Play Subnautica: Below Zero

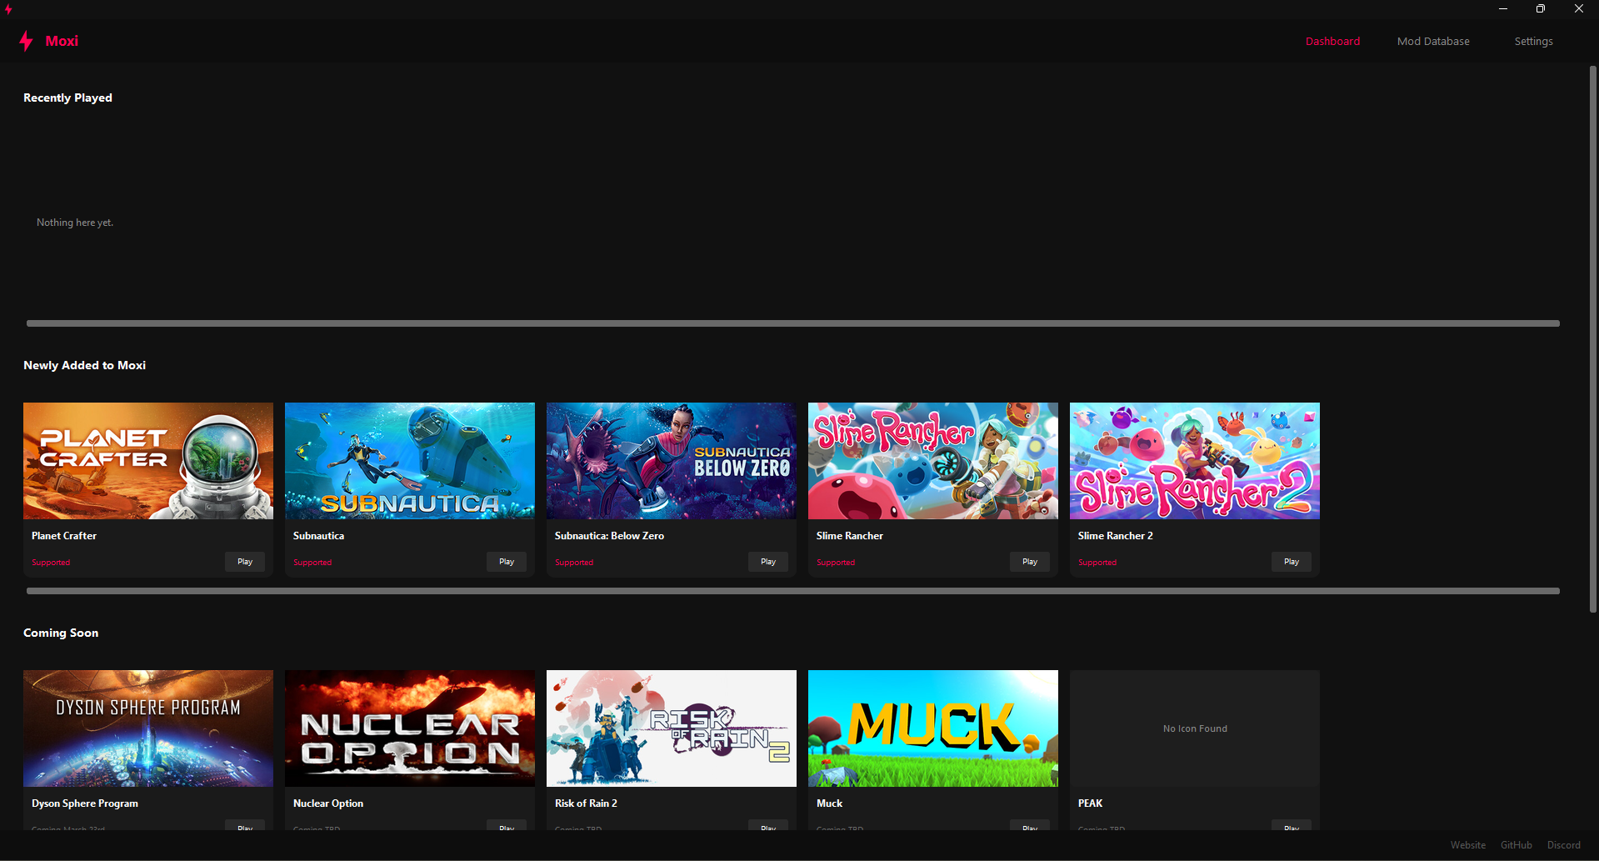(768, 562)
